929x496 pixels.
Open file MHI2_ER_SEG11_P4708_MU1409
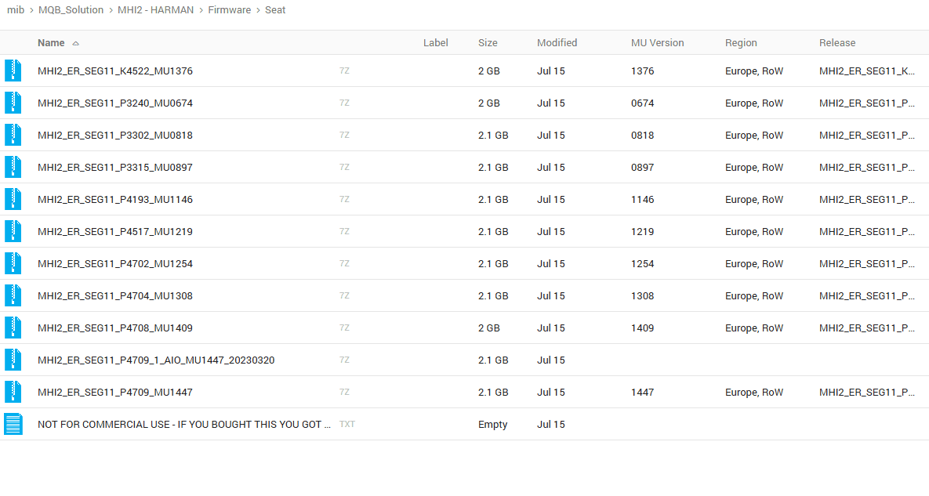(x=115, y=328)
